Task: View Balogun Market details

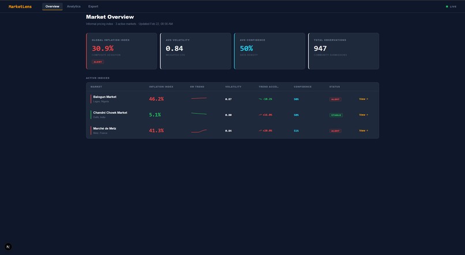Action: tap(363, 99)
